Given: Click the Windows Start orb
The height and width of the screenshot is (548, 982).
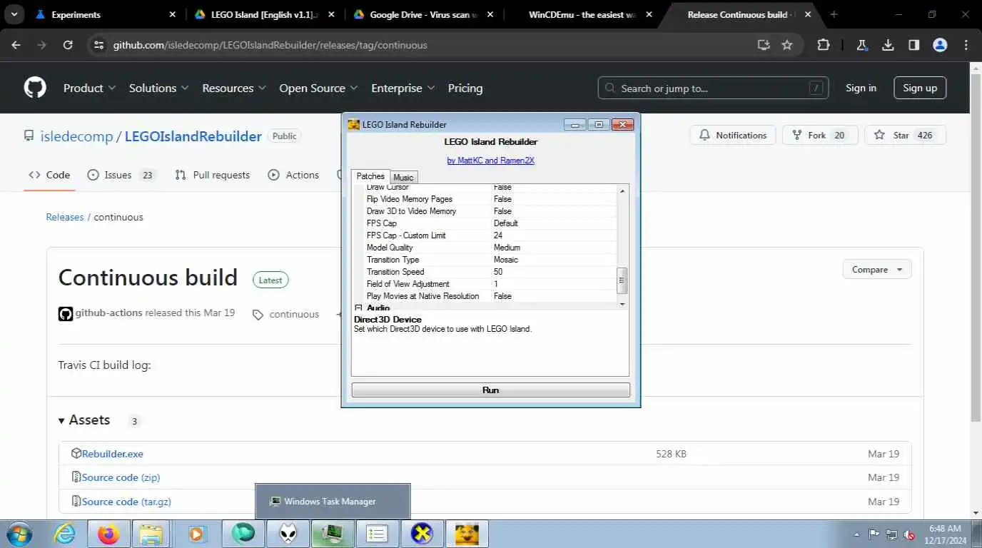Looking at the screenshot, I should 19,534.
